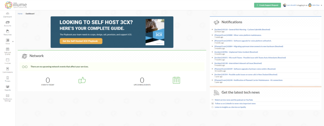
Task: Open the Microsoft Teams incident #2651 link
Action: pos(250,58)
